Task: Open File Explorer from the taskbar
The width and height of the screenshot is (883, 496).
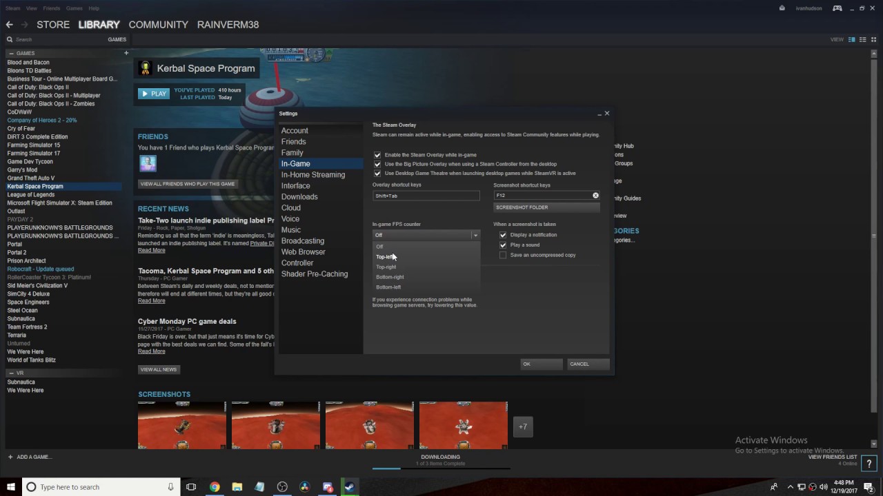Action: pos(237,487)
